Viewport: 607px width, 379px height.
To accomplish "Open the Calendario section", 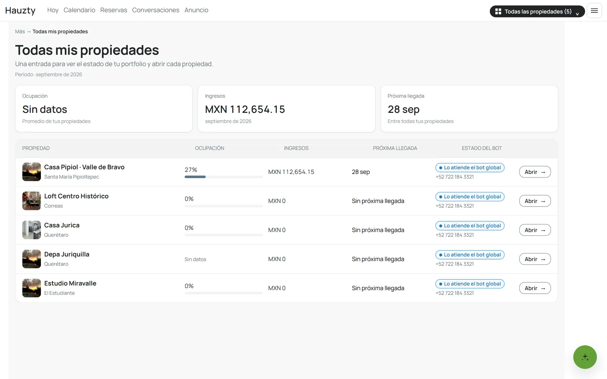I will click(x=79, y=10).
